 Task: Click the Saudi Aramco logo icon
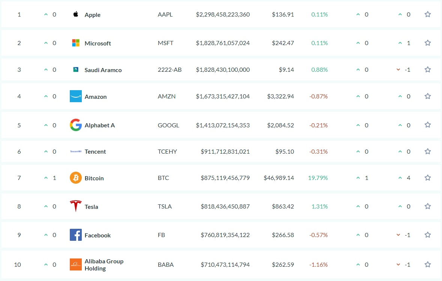(76, 69)
